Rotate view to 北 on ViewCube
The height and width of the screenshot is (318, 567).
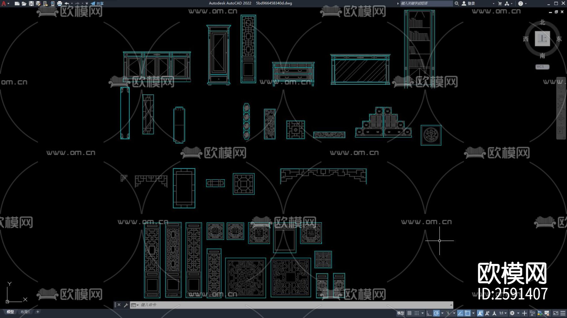point(542,22)
